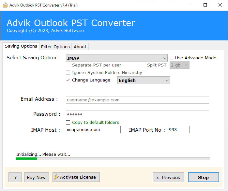The width and height of the screenshot is (228, 191).
Task: Go back with the Previous button
Action: coord(168,177)
